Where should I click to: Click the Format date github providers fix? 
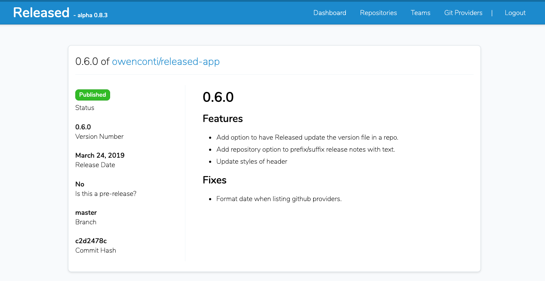(279, 199)
